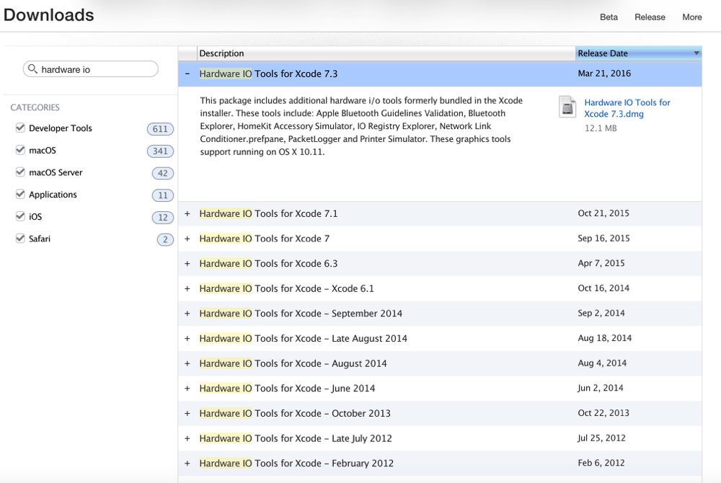Open the More downloads tab
The height and width of the screenshot is (483, 721).
[x=691, y=17]
